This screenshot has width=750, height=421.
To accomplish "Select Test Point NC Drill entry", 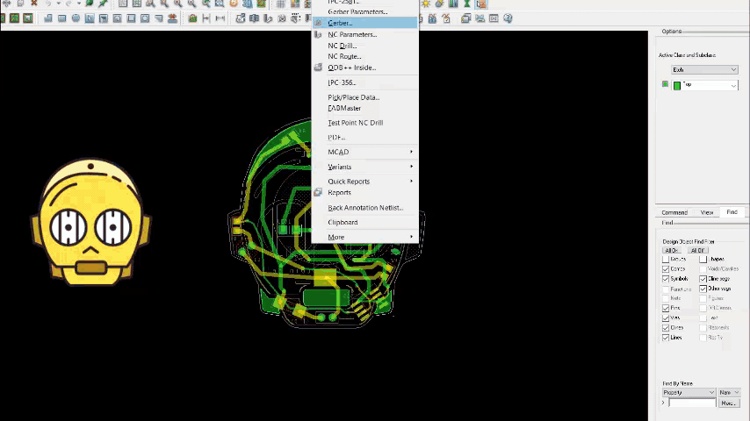I will (365, 123).
